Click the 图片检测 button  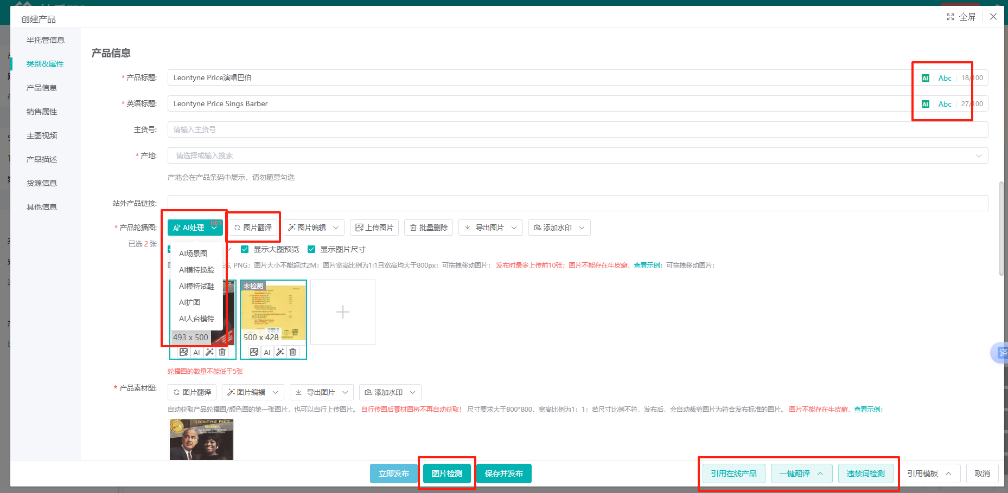point(447,473)
